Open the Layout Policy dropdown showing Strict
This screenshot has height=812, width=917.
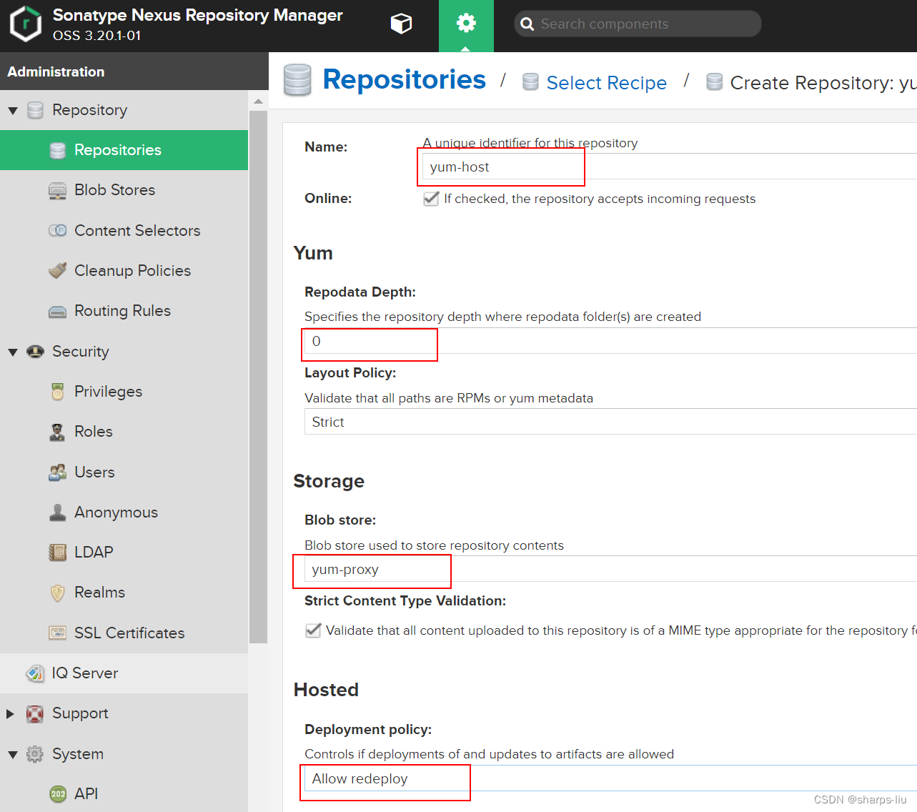pos(610,422)
